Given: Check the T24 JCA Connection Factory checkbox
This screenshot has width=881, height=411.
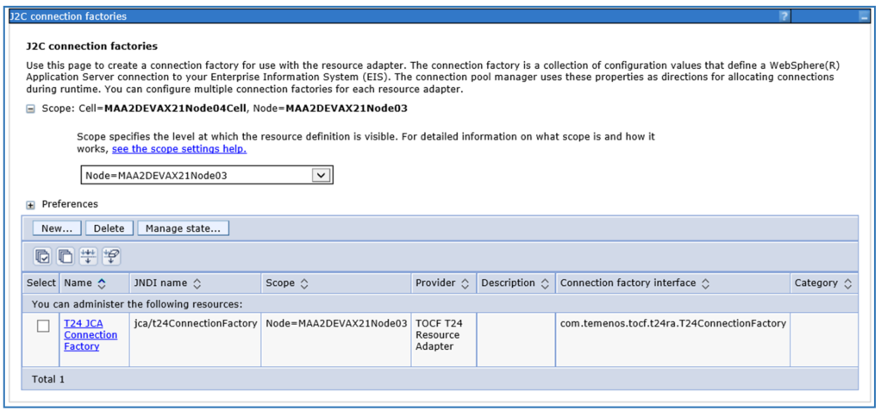Looking at the screenshot, I should [43, 326].
